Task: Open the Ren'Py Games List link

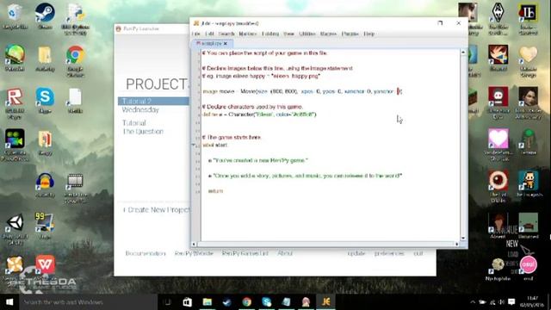Action: [245, 253]
